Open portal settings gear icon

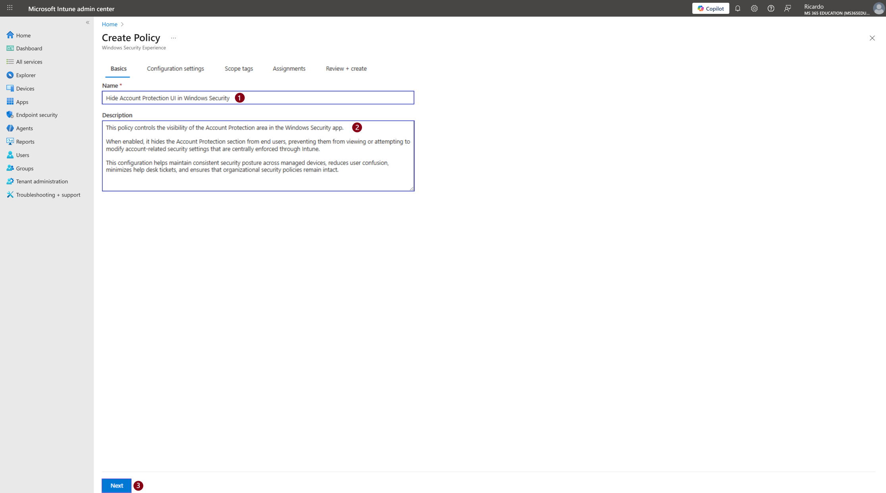pos(754,8)
